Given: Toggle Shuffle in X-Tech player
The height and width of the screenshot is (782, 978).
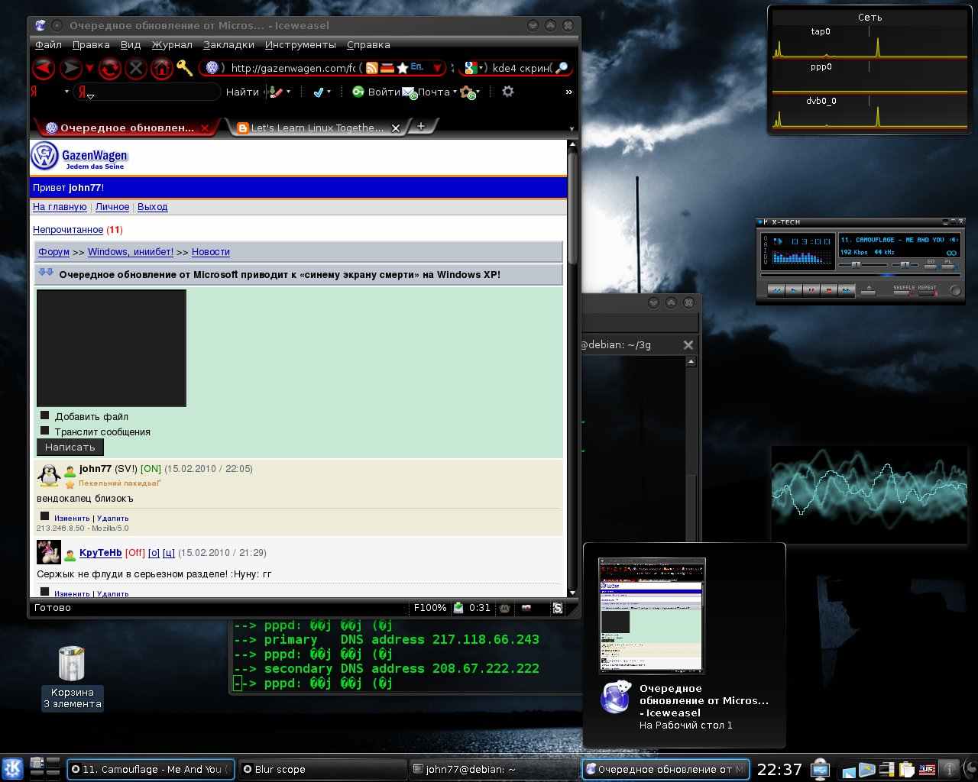Looking at the screenshot, I should point(904,290).
